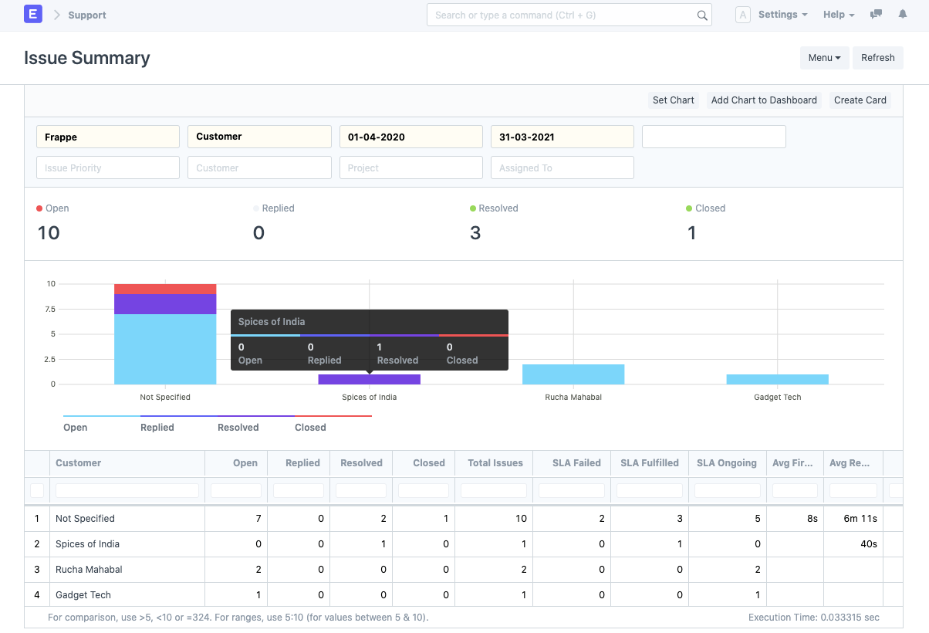Click the SLA Failed column header

click(576, 463)
